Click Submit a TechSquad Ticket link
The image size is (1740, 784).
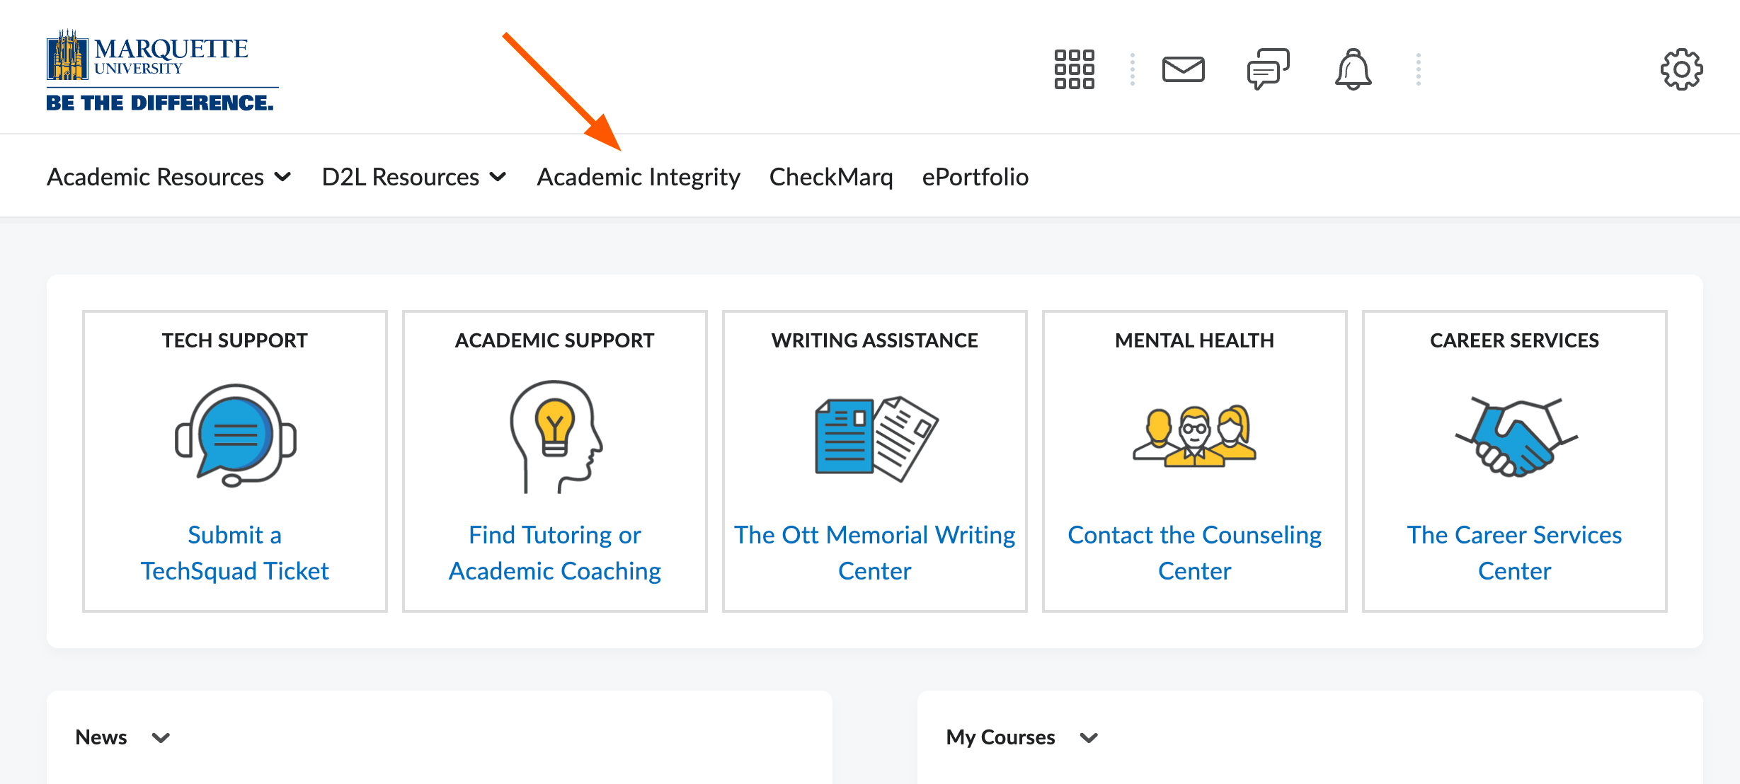234,553
